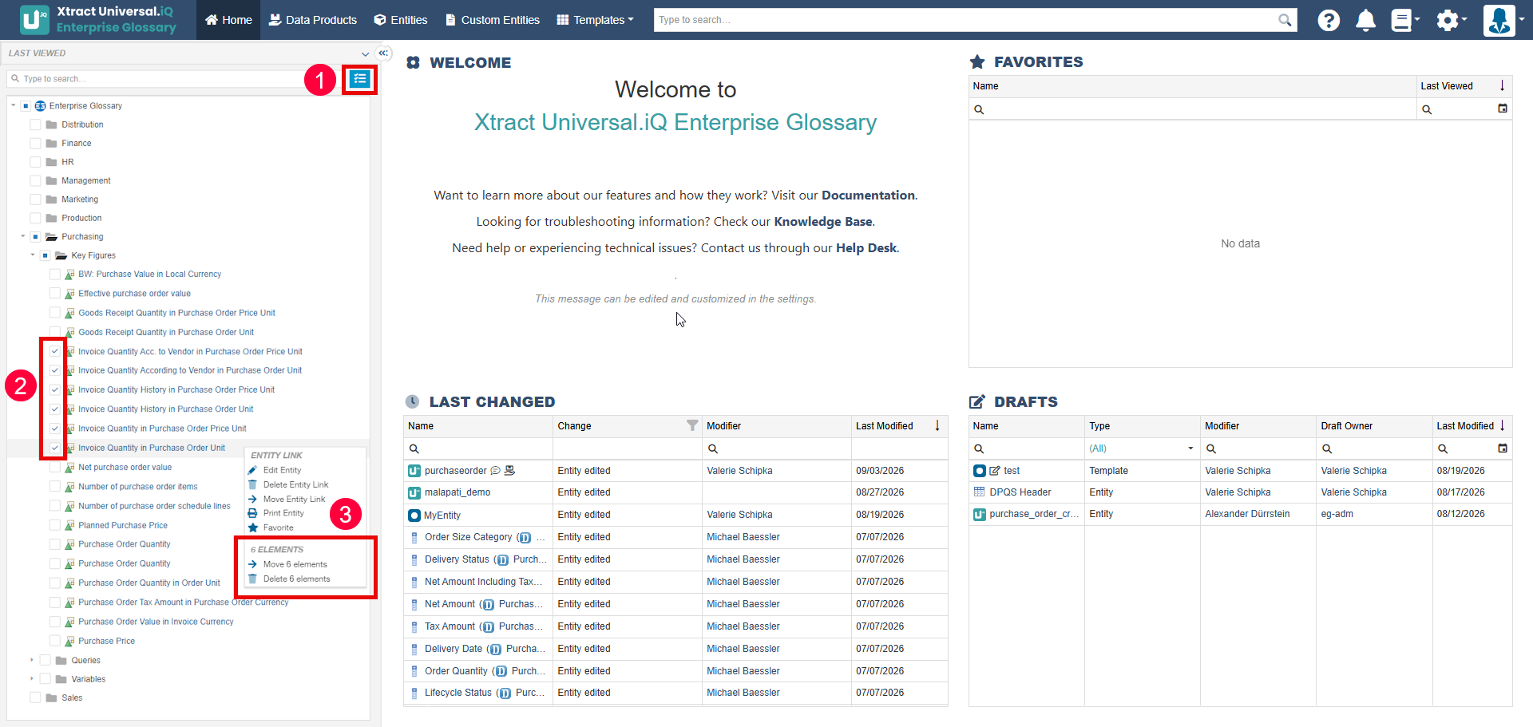Open the Templates dropdown menu

[596, 20]
